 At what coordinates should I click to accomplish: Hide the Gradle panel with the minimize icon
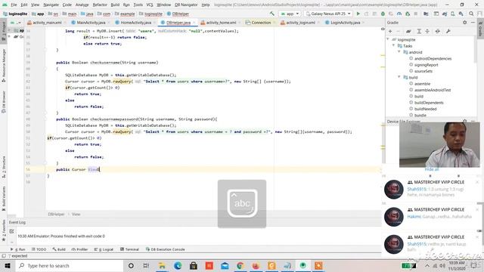pos(473,23)
